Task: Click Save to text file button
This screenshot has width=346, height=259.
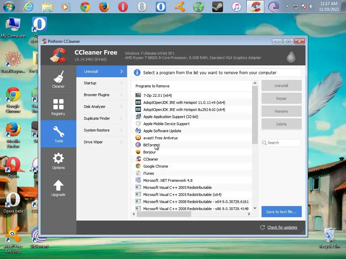Action: pos(281,212)
